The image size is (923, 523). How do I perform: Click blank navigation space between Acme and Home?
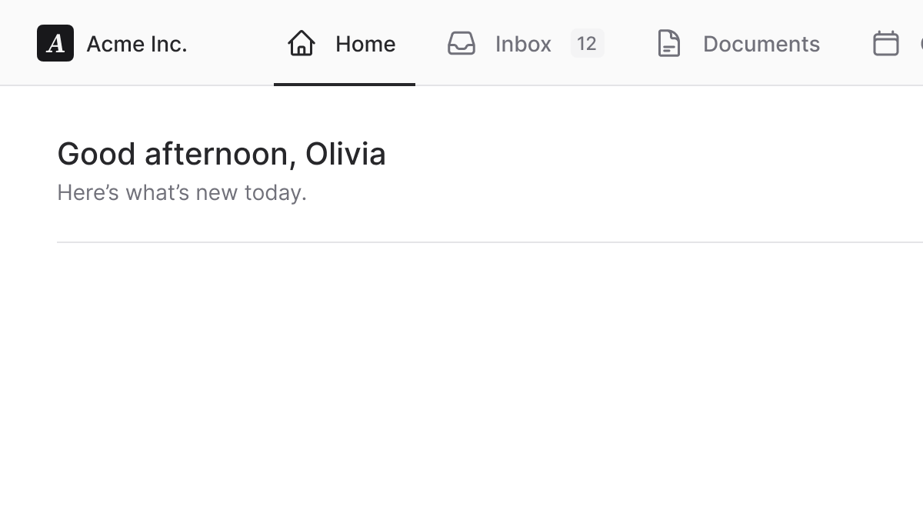click(231, 43)
